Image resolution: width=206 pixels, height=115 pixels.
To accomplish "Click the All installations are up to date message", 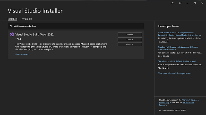I will pos(23,26).
